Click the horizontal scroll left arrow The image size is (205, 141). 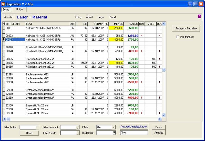pyautogui.click(x=4, y=119)
